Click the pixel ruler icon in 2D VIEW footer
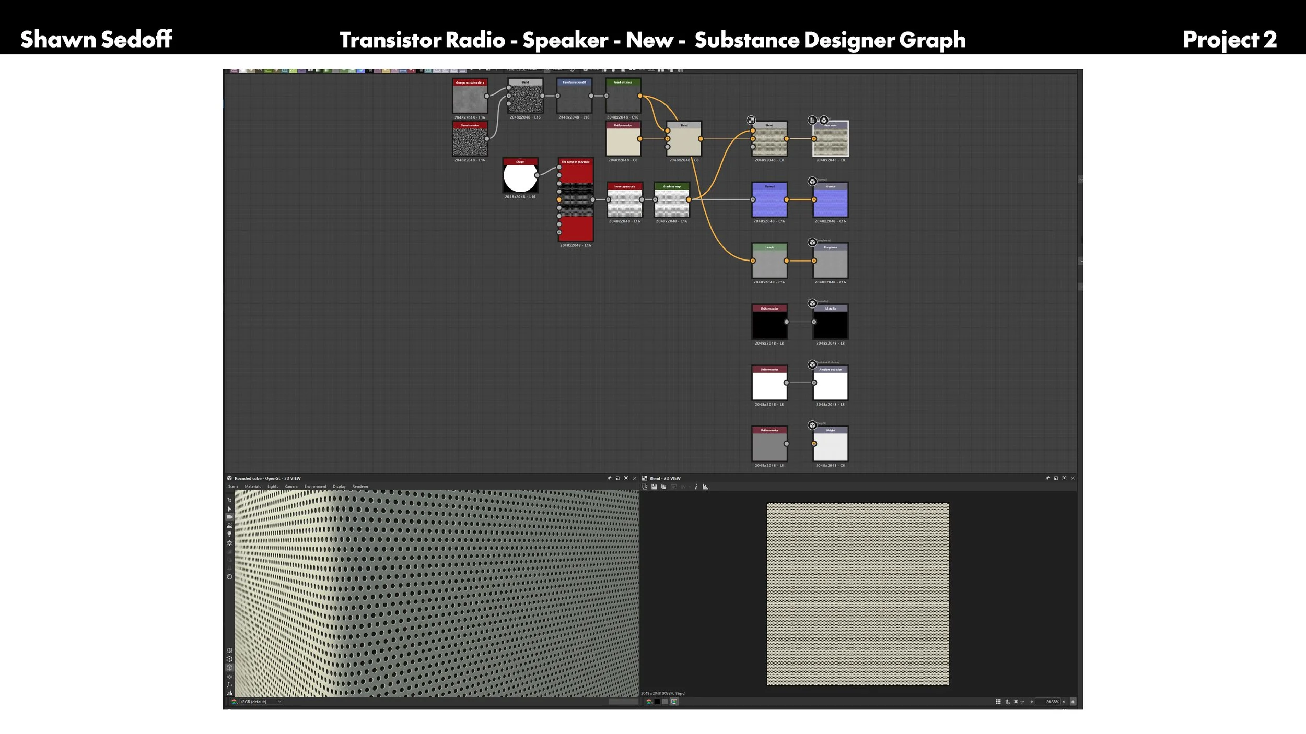The image size is (1306, 734). (1008, 702)
